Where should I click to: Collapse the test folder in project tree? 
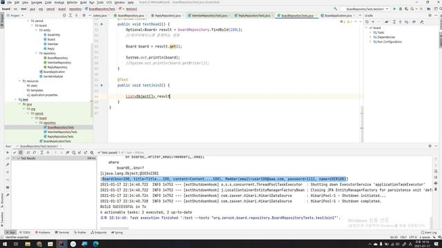[x=15, y=99]
